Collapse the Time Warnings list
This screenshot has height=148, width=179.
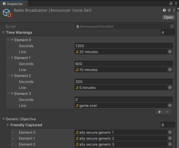coord(3,33)
